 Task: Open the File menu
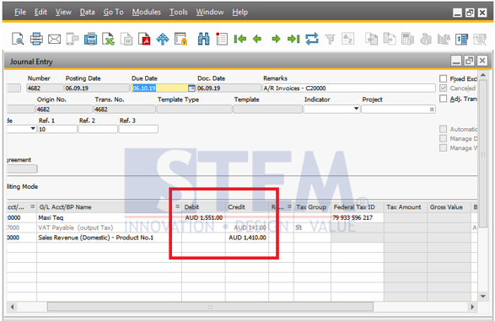[20, 12]
